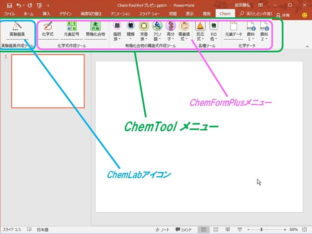Click the blank slide editing canvas

199,137
